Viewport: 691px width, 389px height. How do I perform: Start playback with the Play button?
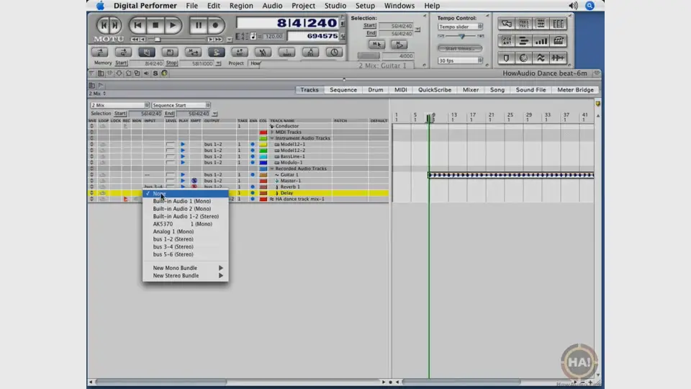pos(173,25)
